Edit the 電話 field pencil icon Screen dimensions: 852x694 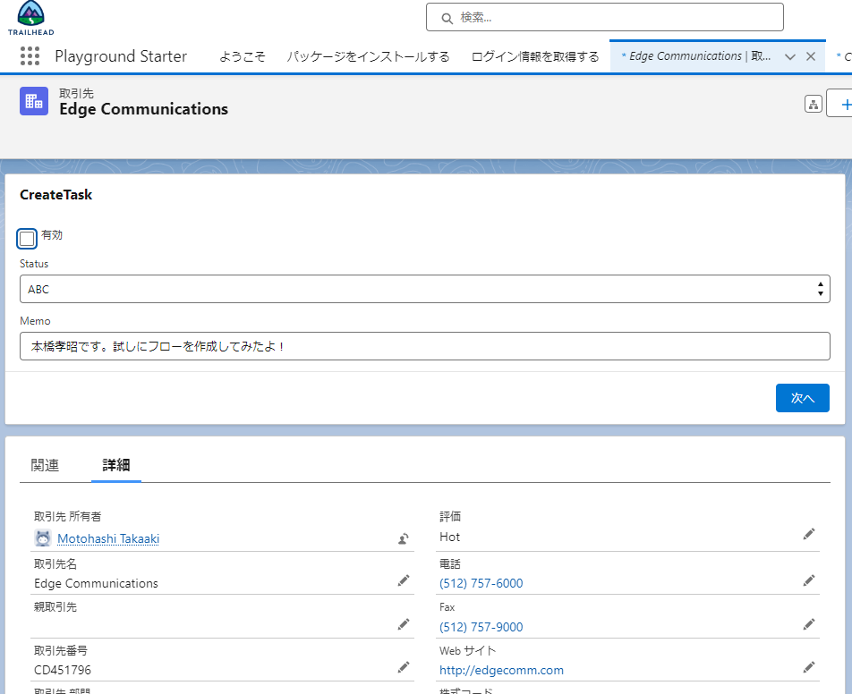click(808, 580)
